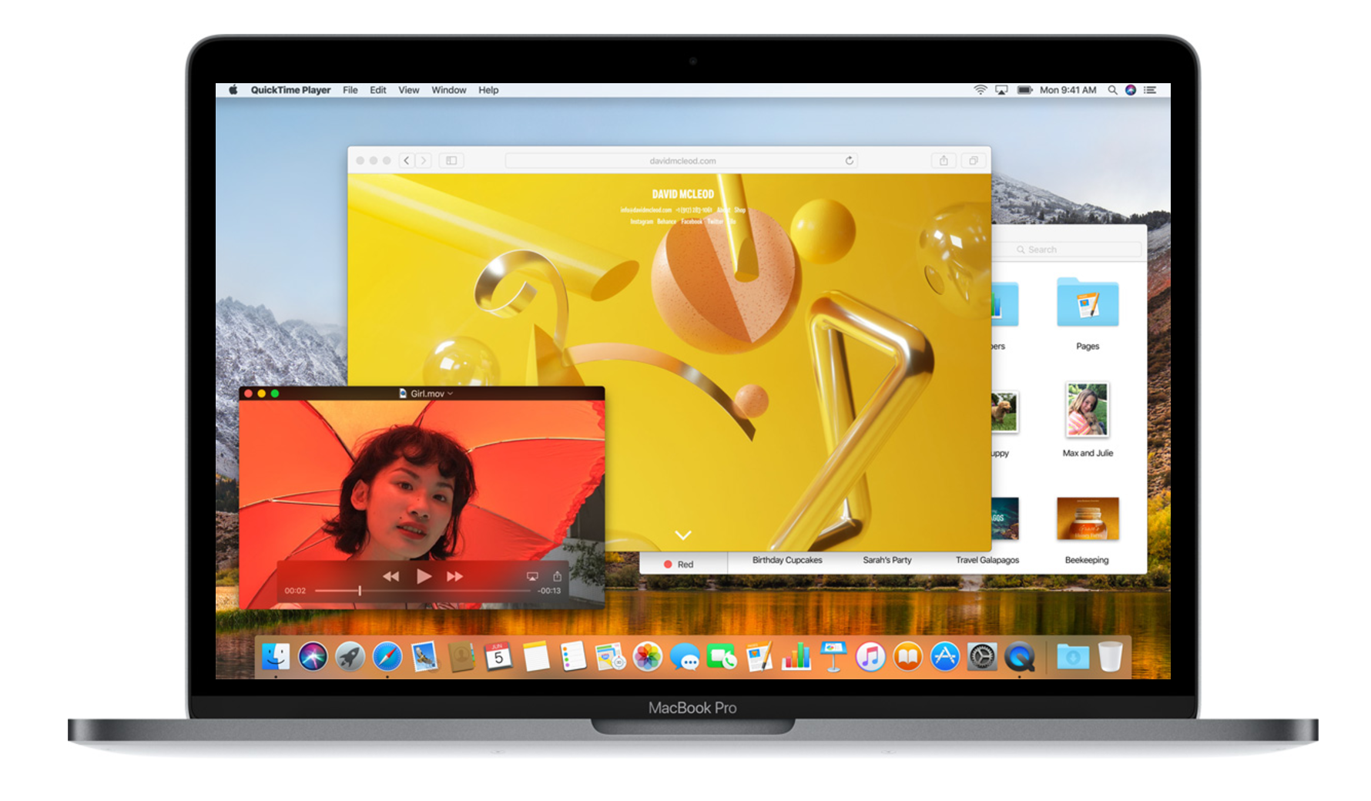Viewport: 1371px width, 801px height.
Task: Click Finder window Search field
Action: click(x=1068, y=250)
